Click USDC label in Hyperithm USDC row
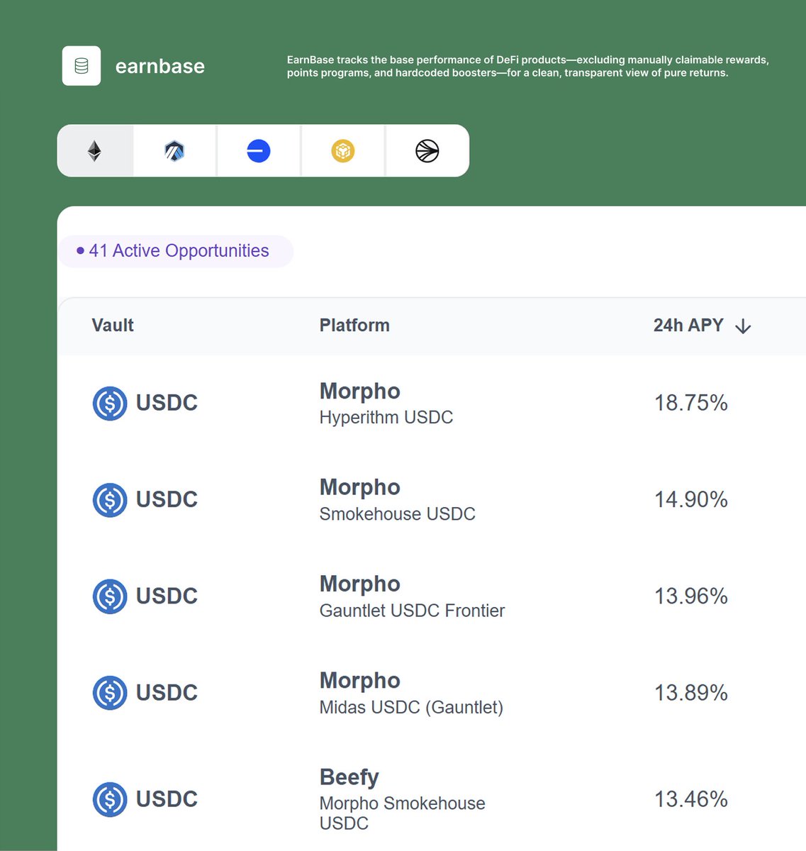 (x=167, y=403)
